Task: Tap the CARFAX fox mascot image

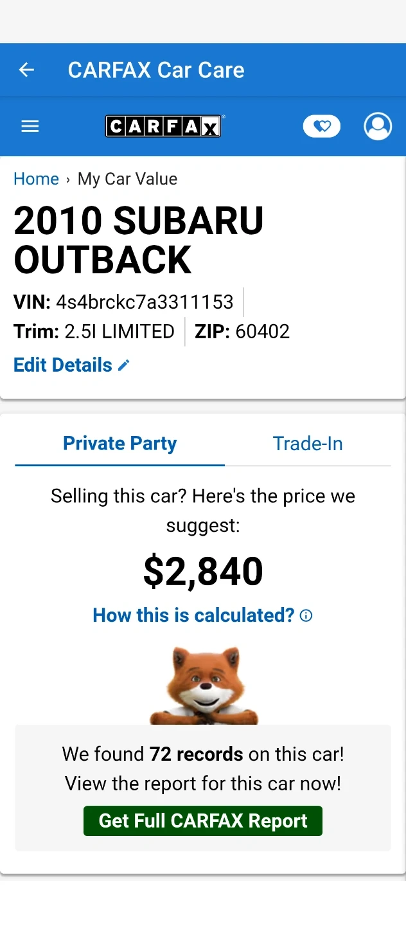Action: click(204, 685)
